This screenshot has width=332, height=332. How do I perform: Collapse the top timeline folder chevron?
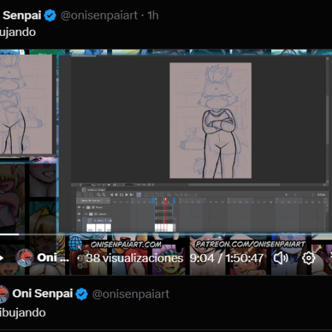pyautogui.click(x=84, y=207)
